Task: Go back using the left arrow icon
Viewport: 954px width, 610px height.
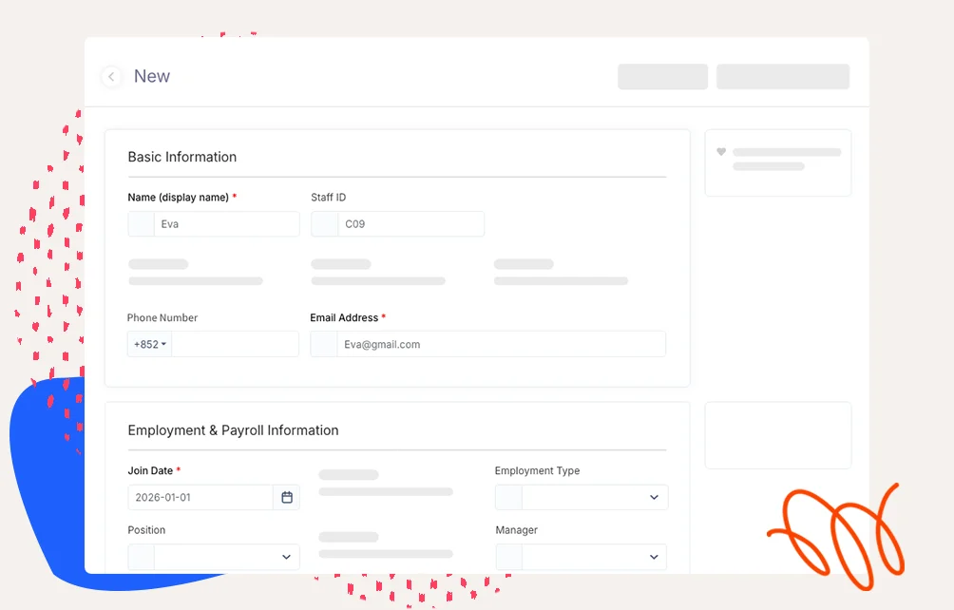Action: (111, 77)
